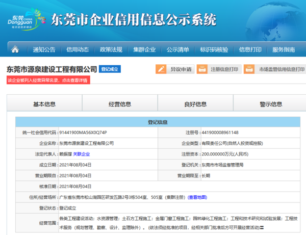Viewport: 306px width, 235px height.
Task: Click the pencil icon for 异议申请
Action: pos(161,69)
